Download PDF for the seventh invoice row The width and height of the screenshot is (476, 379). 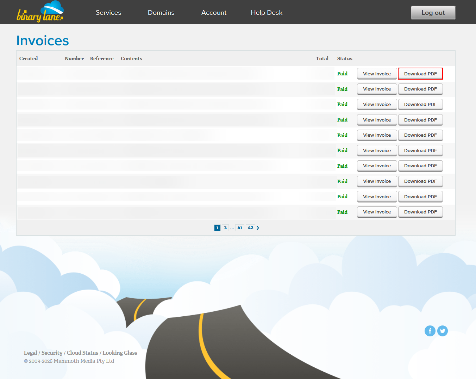[x=420, y=166]
